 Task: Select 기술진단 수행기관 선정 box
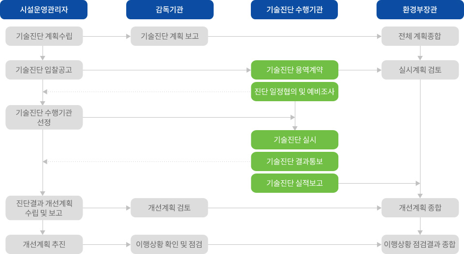click(x=44, y=118)
